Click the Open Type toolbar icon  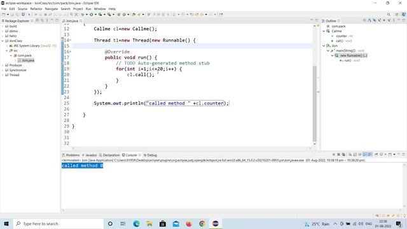pos(134,15)
